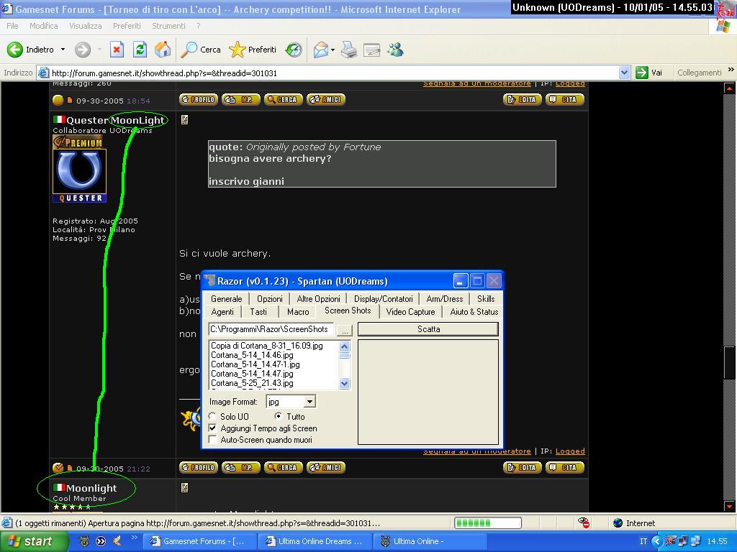Open the Skills tab in Razor
Viewport: 737px width, 552px height.
pyautogui.click(x=486, y=298)
